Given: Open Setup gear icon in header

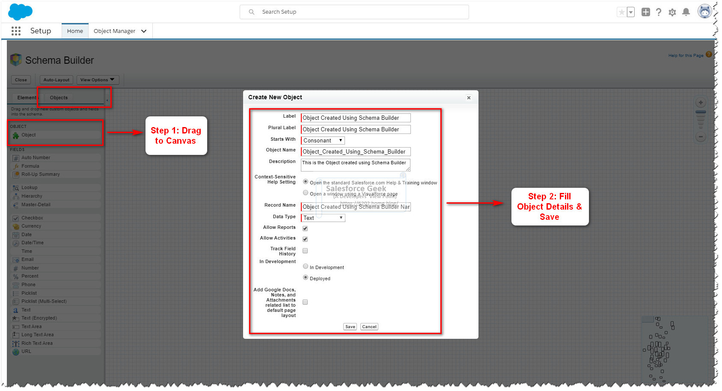Looking at the screenshot, I should click(x=672, y=12).
